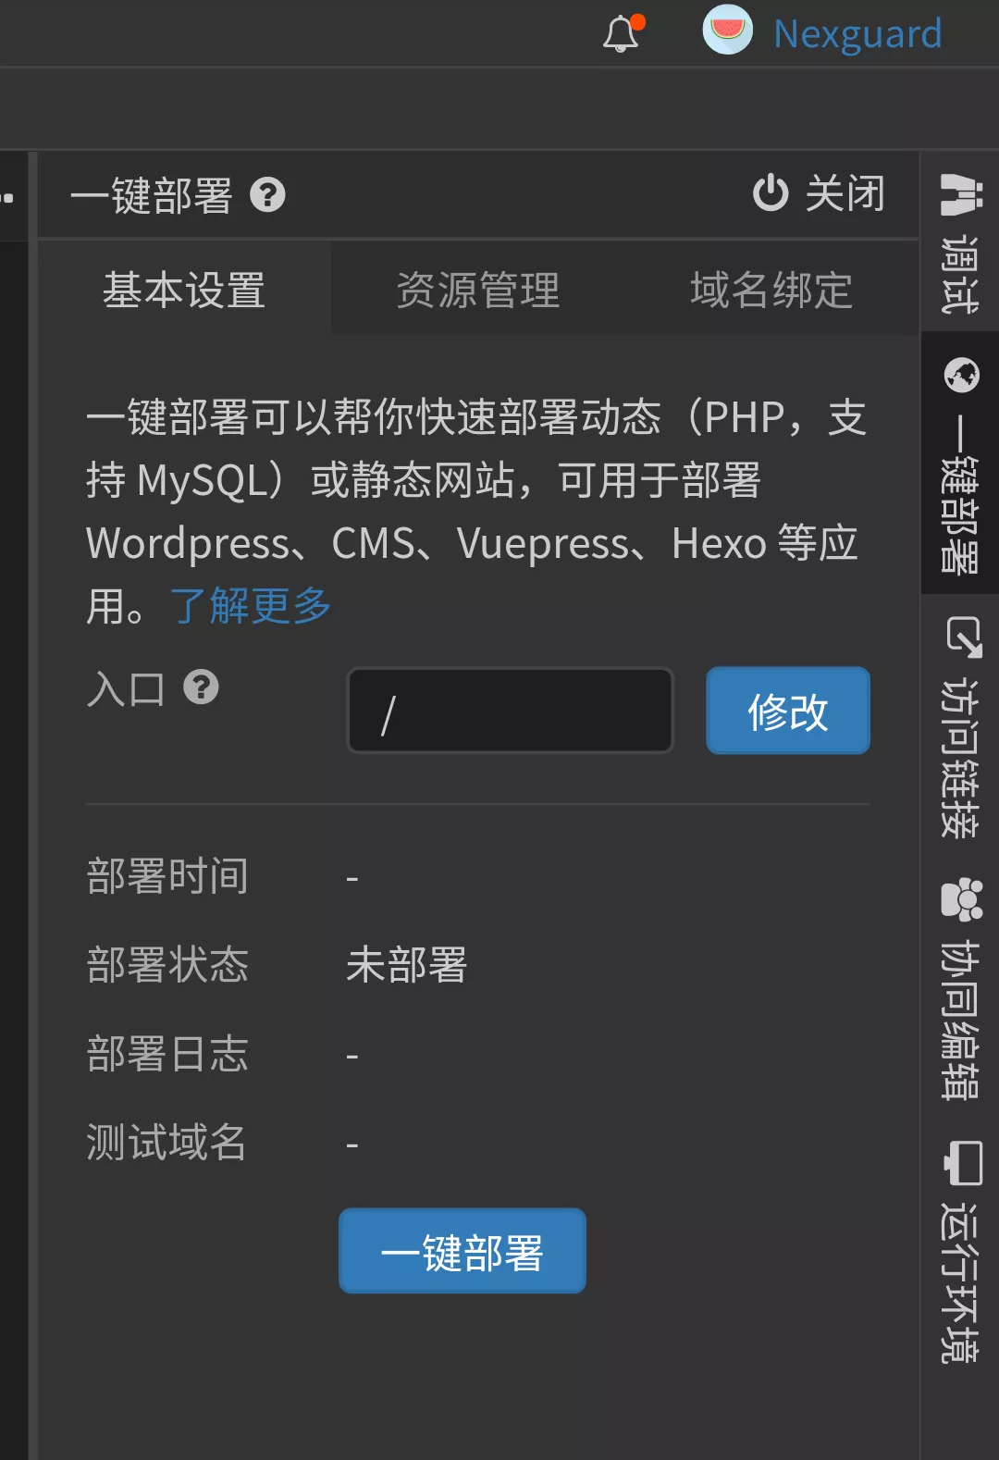This screenshot has width=999, height=1460.
Task: Open the notification bell
Action: (622, 33)
